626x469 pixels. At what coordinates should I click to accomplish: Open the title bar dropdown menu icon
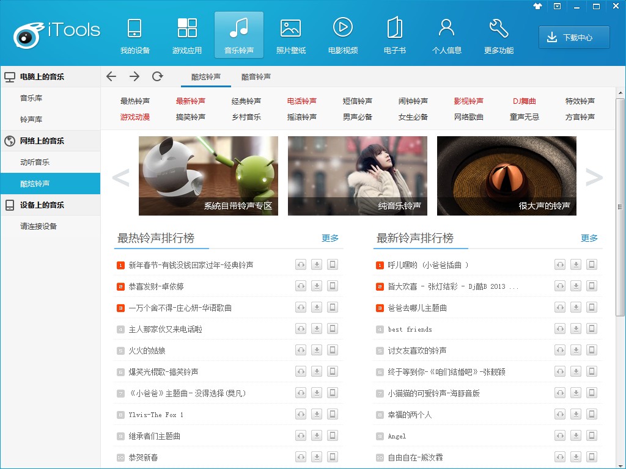pos(557,6)
